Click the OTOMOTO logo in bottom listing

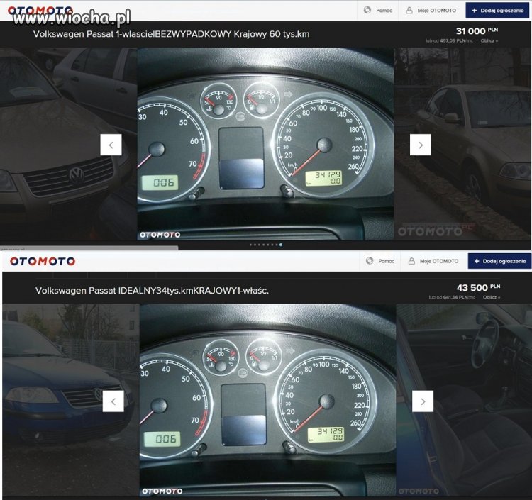pos(43,261)
